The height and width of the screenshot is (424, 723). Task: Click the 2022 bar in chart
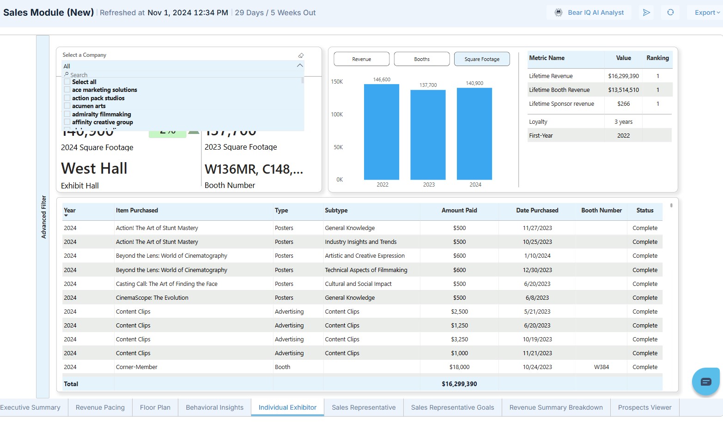click(382, 132)
